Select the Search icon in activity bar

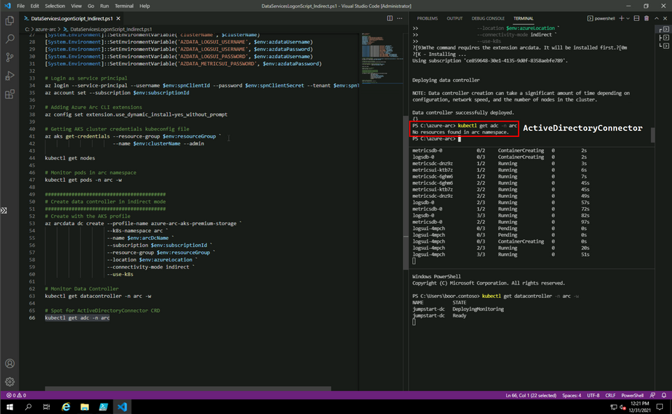click(9, 39)
